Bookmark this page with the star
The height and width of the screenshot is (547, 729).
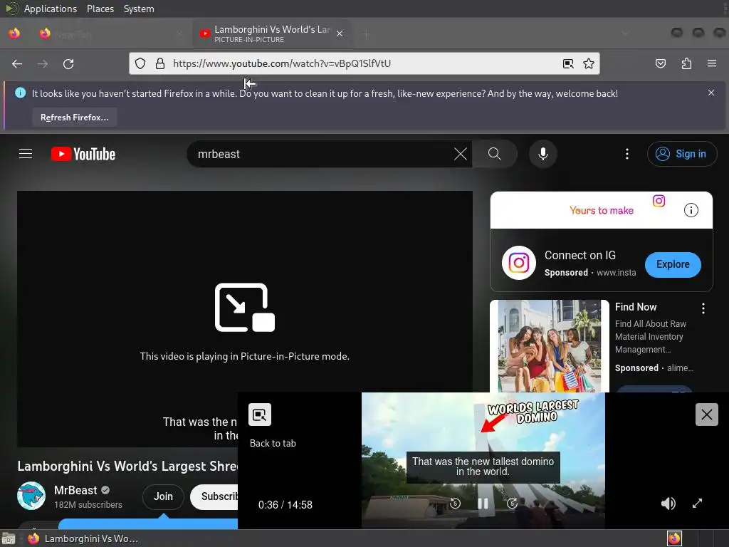pos(589,63)
